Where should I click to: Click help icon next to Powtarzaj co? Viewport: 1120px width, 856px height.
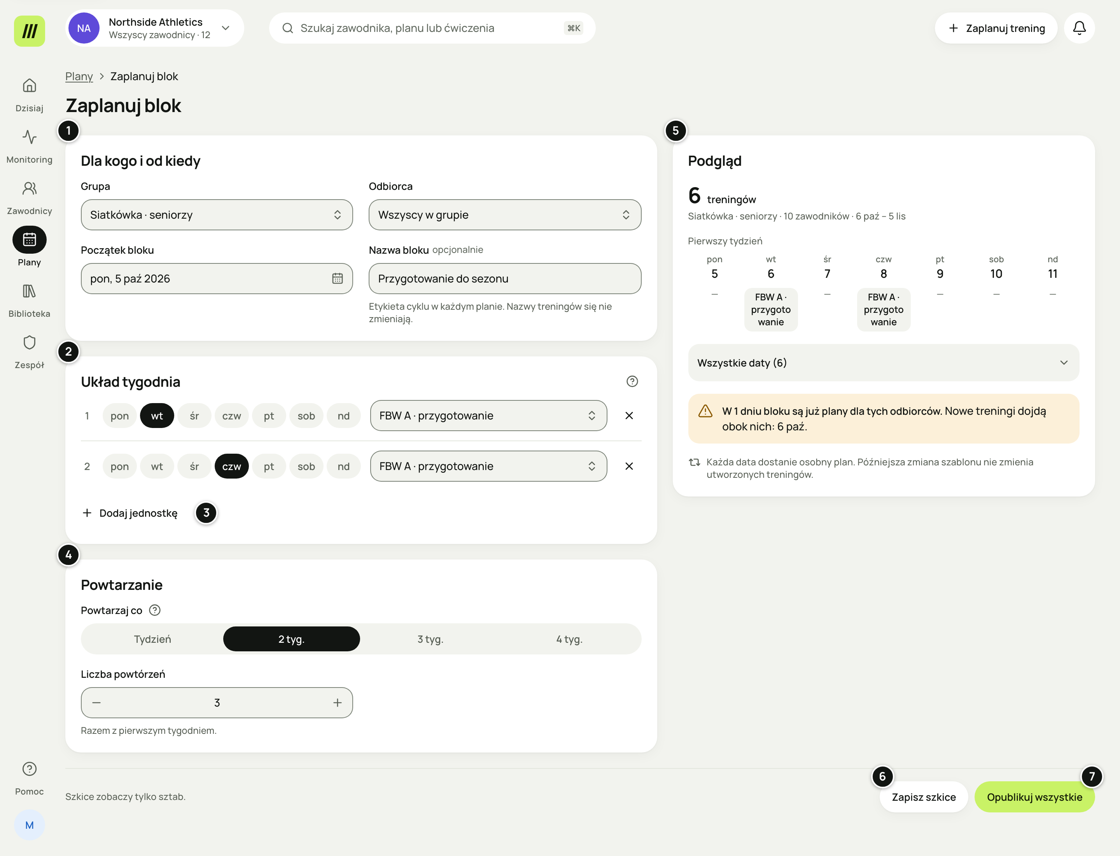click(x=154, y=610)
